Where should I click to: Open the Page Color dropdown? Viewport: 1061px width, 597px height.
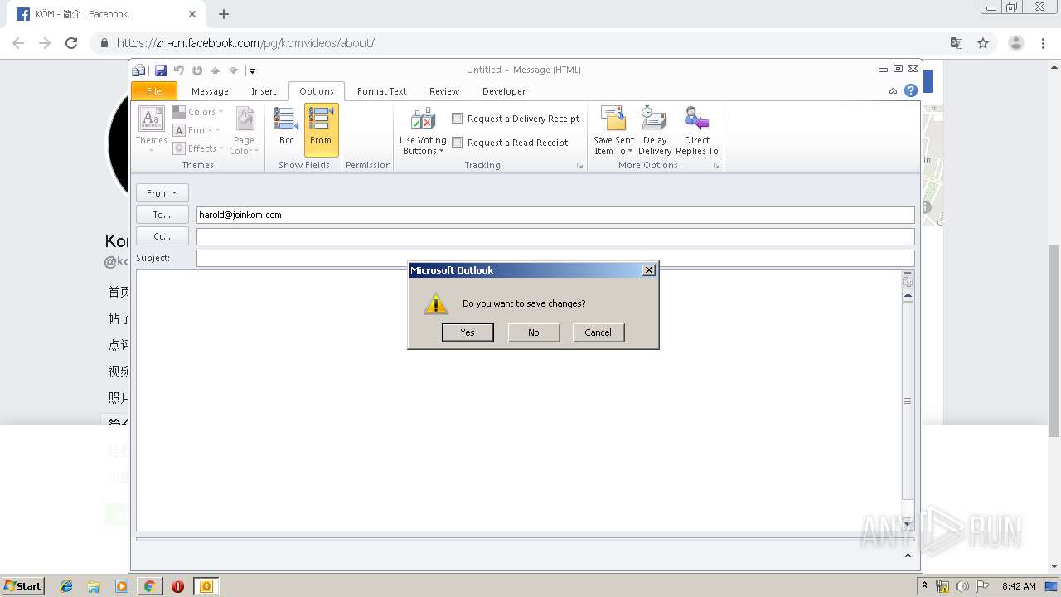[245, 130]
